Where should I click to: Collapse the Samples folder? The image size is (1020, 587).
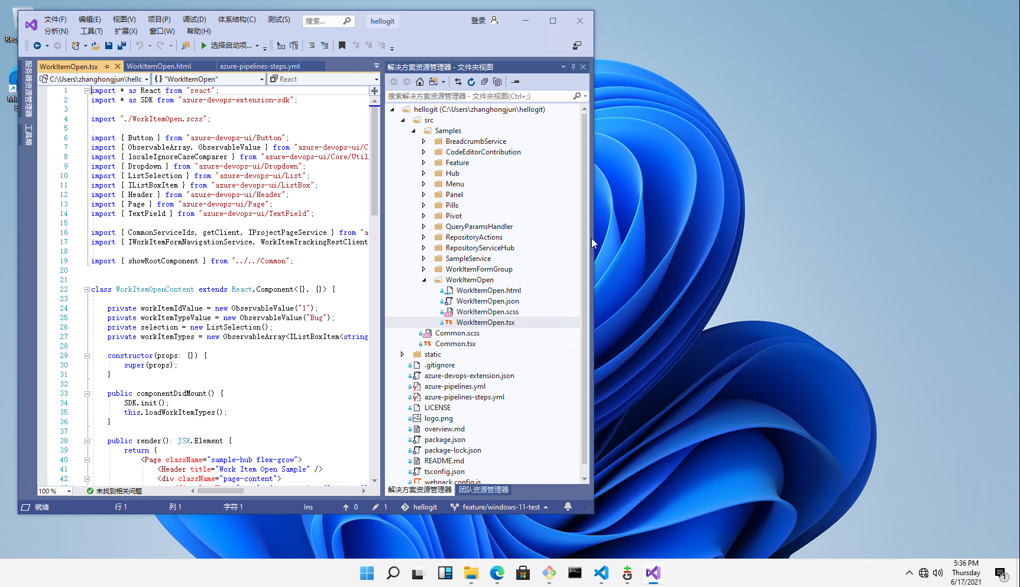tap(413, 131)
